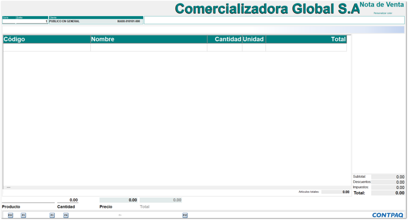This screenshot has width=408, height=220.
Task: Select the first row Código cell
Action: pos(47,47)
